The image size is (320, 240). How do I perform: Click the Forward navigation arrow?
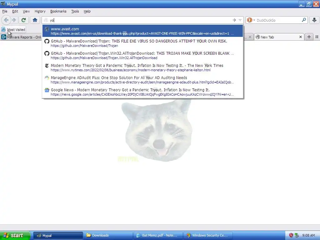click(14, 20)
